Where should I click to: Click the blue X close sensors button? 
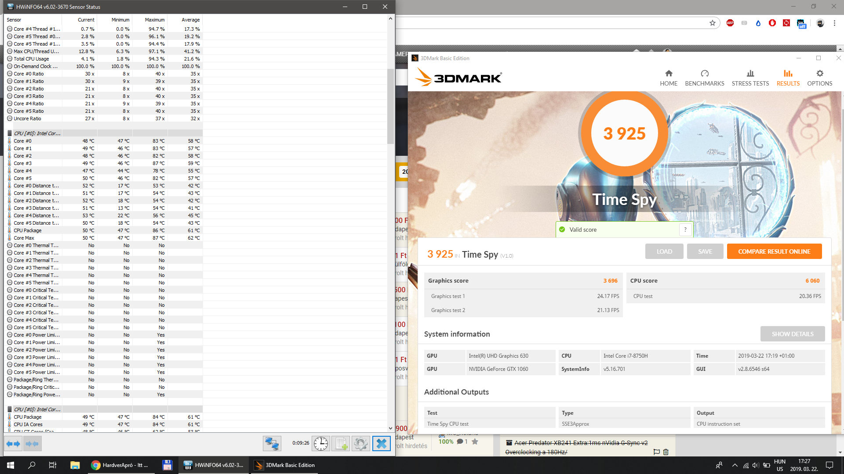tap(382, 444)
